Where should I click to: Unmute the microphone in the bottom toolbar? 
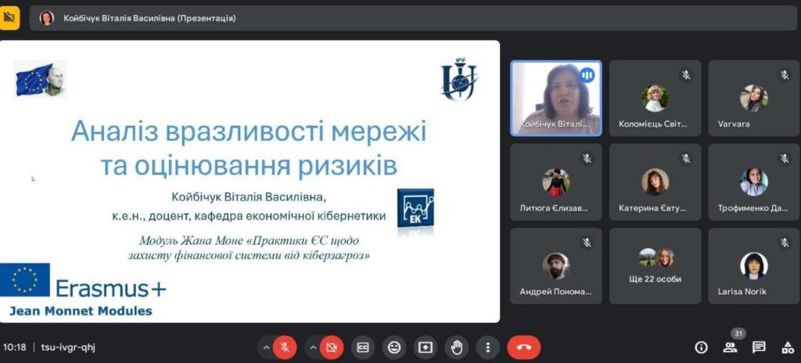pos(285,347)
